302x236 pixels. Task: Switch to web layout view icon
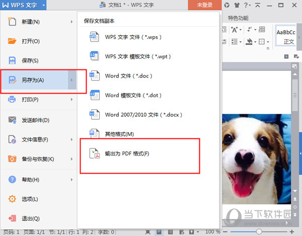pos(182,232)
